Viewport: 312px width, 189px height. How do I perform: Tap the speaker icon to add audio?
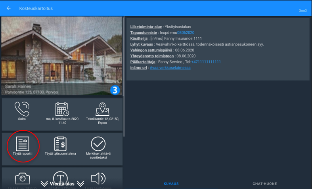click(x=98, y=178)
